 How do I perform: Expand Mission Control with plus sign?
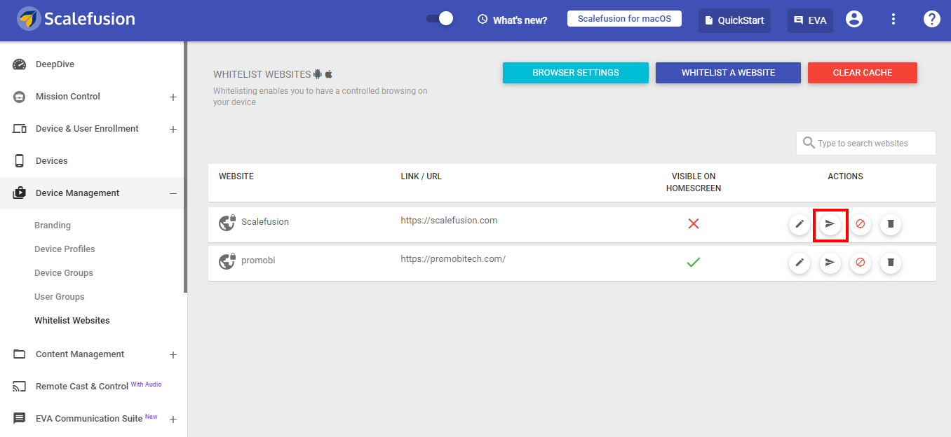coord(173,97)
